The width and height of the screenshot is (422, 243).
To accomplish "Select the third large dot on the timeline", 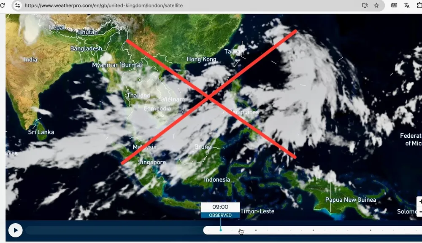I will point(371,230).
